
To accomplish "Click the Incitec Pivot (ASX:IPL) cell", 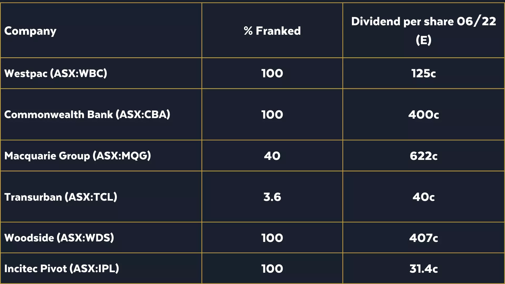I will click(x=62, y=268).
